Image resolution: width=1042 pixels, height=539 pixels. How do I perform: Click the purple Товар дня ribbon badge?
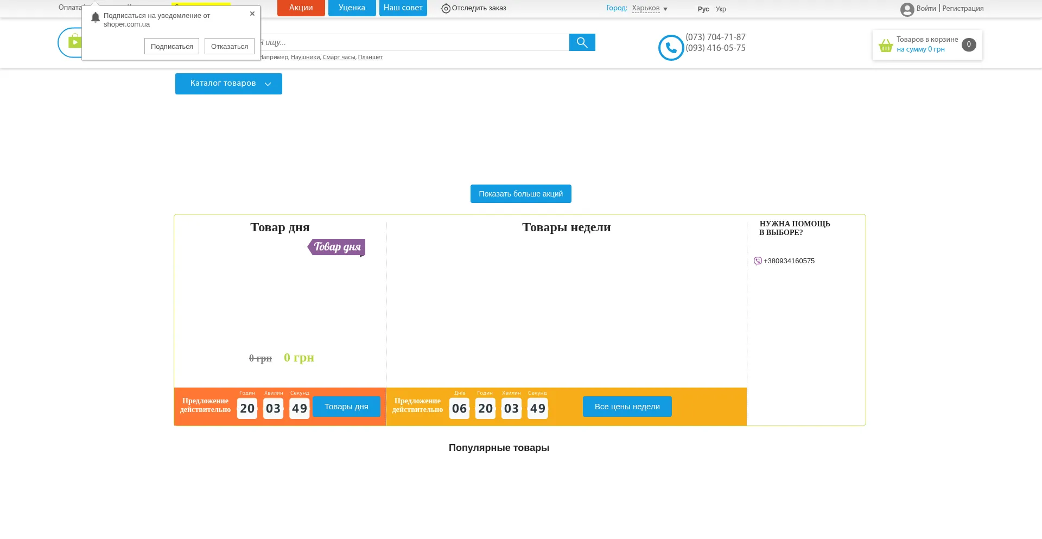coord(336,248)
